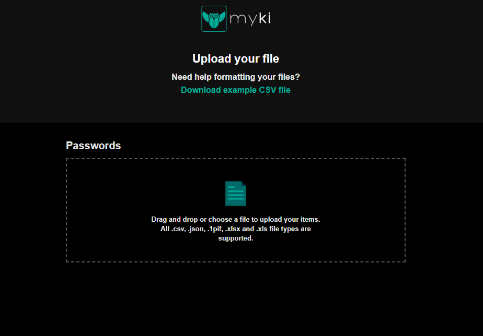Screen dimensions: 483x336
Task: Click the '.json' text in supported formats
Action: coord(197,229)
